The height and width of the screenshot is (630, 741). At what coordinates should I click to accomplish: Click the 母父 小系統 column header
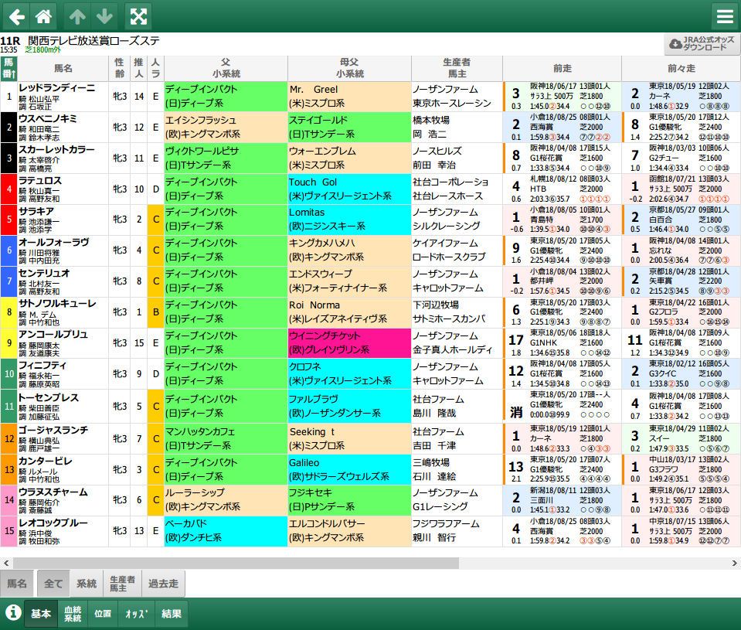tap(350, 68)
